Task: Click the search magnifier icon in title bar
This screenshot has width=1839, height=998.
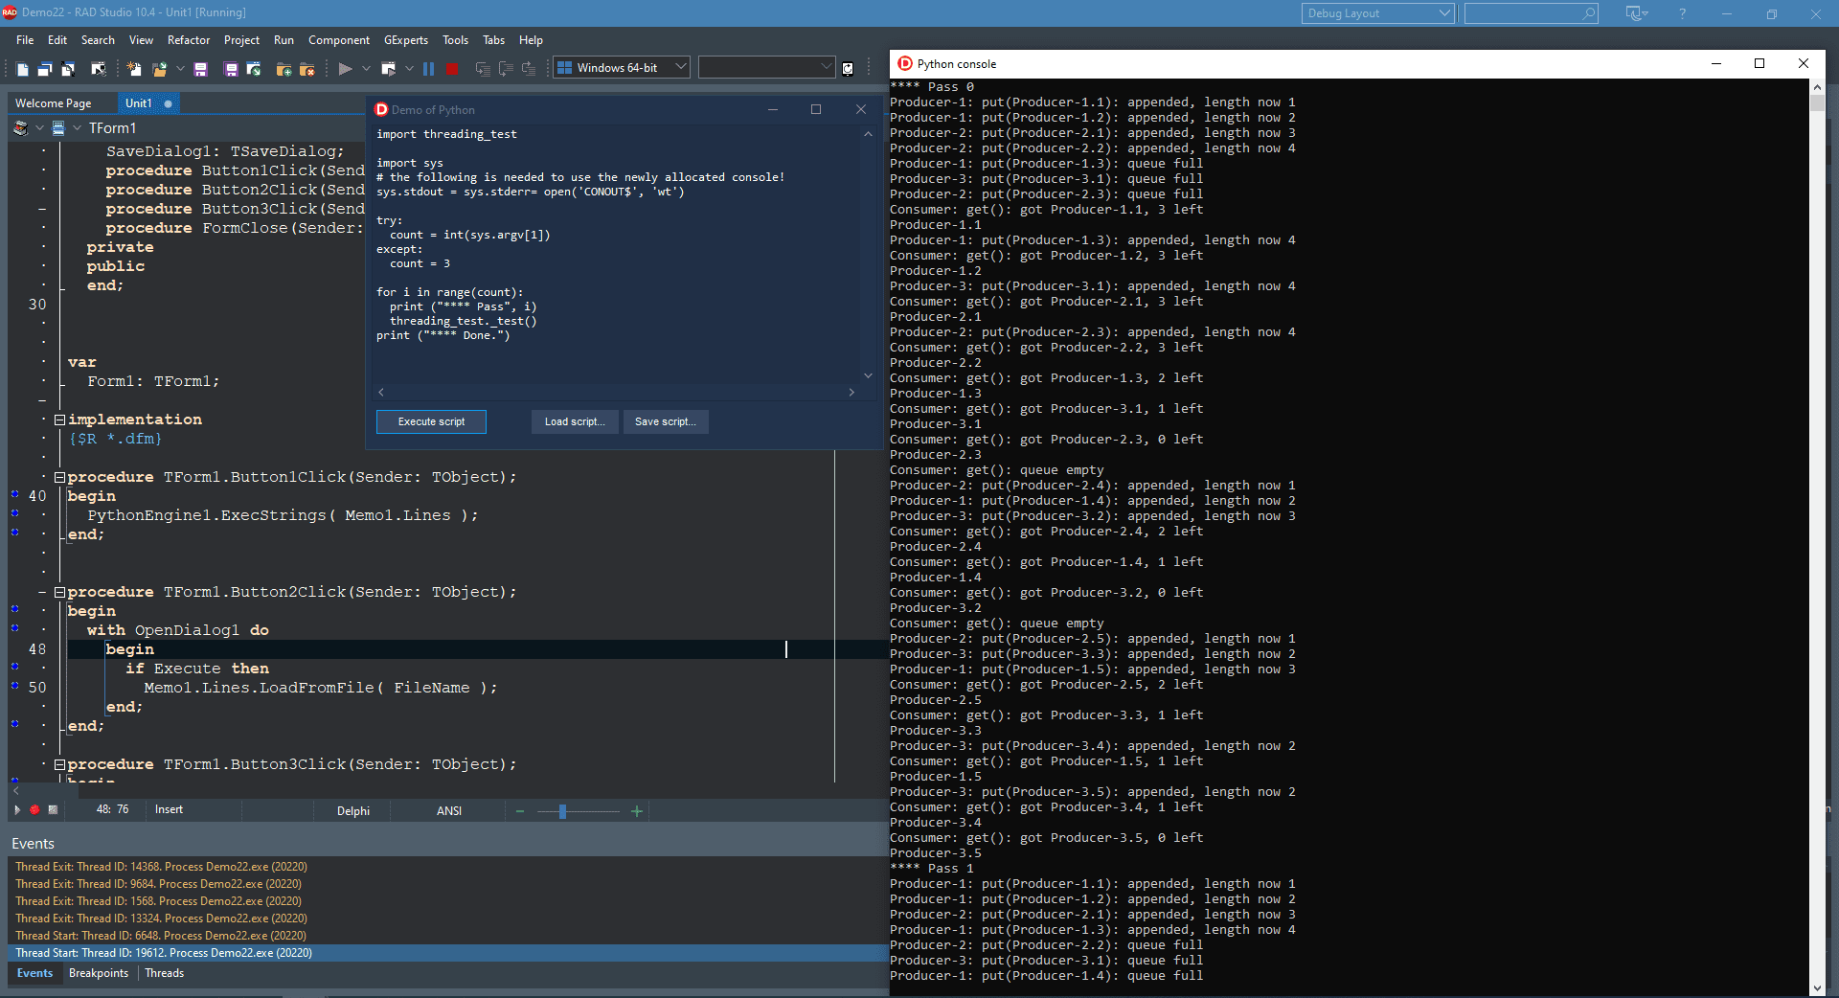Action: (x=1589, y=13)
